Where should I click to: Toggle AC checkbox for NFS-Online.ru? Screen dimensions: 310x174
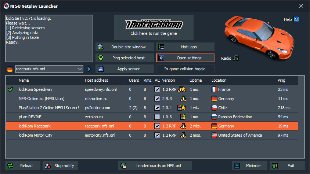[x=157, y=99]
